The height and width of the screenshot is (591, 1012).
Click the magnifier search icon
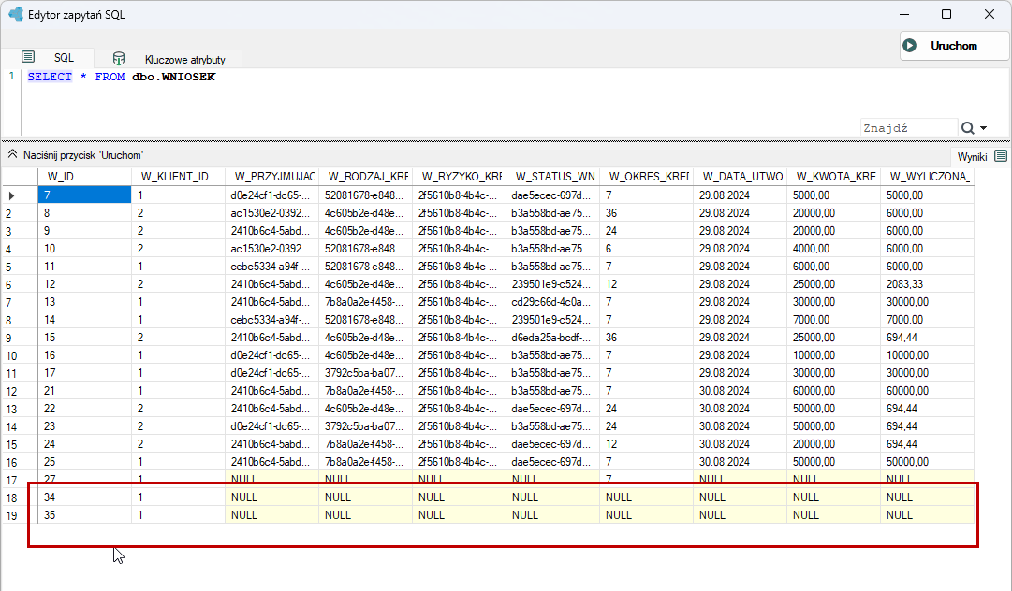(x=967, y=128)
